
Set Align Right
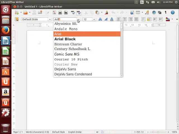click(x=131, y=19)
